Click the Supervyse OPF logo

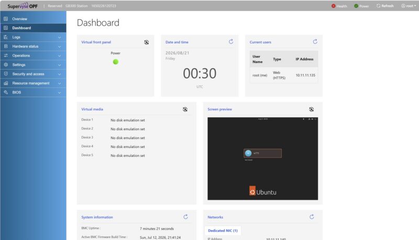[23, 6]
